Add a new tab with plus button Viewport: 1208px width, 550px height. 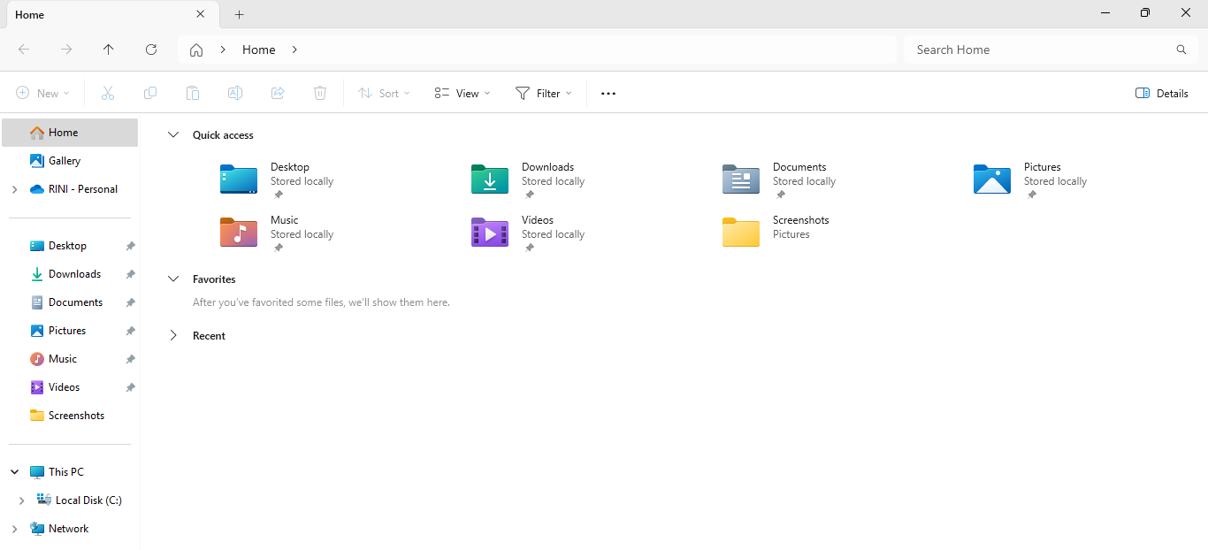pos(239,15)
